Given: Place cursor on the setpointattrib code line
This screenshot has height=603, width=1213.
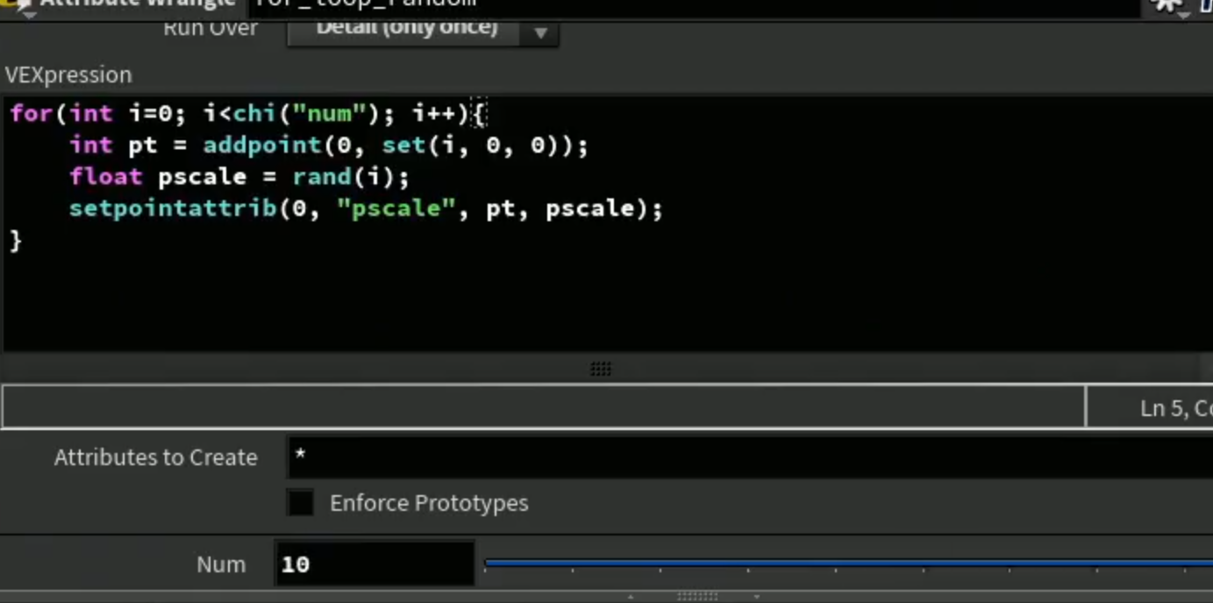Looking at the screenshot, I should pyautogui.click(x=366, y=209).
